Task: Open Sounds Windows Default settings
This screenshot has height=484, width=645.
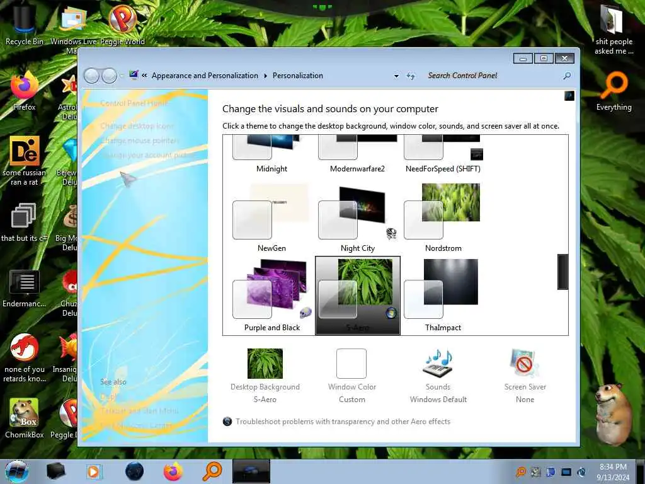Action: [438, 376]
